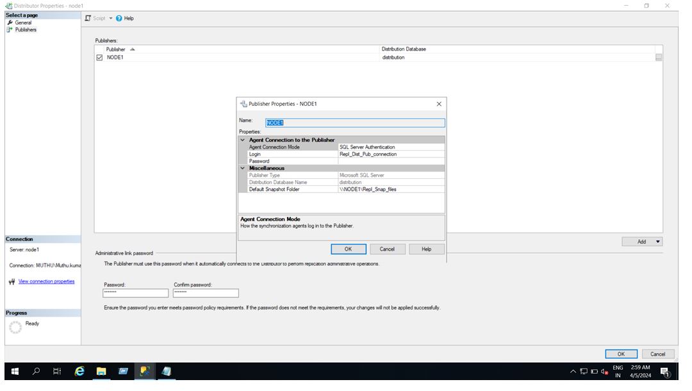
Task: Open the last pinned taskbar application icon
Action: tap(167, 372)
